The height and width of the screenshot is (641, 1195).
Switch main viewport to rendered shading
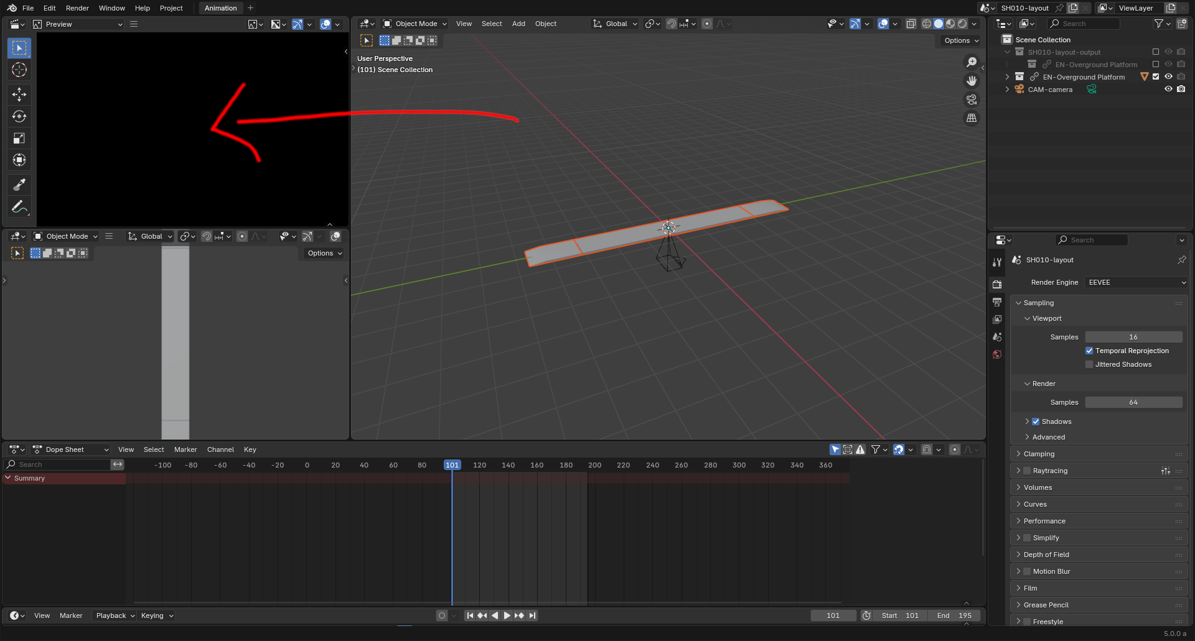click(x=962, y=24)
